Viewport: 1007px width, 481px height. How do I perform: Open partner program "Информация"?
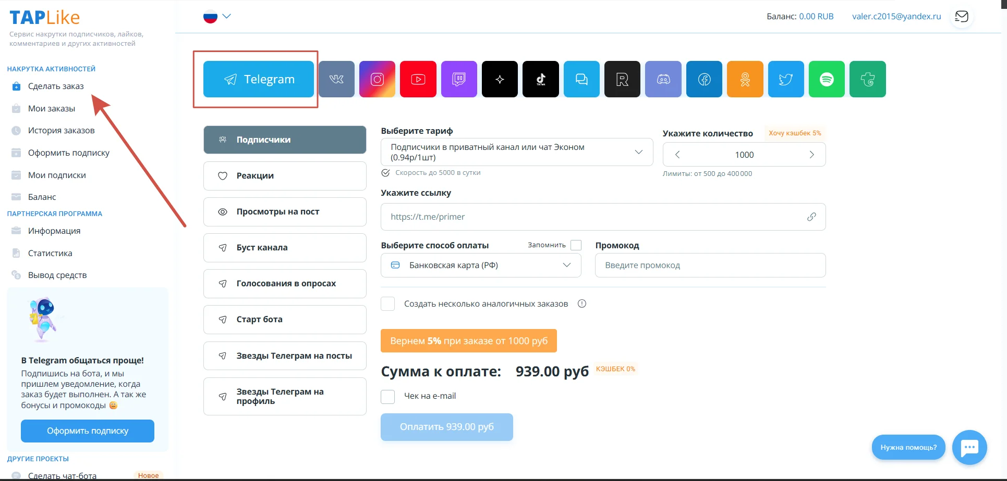tap(54, 231)
